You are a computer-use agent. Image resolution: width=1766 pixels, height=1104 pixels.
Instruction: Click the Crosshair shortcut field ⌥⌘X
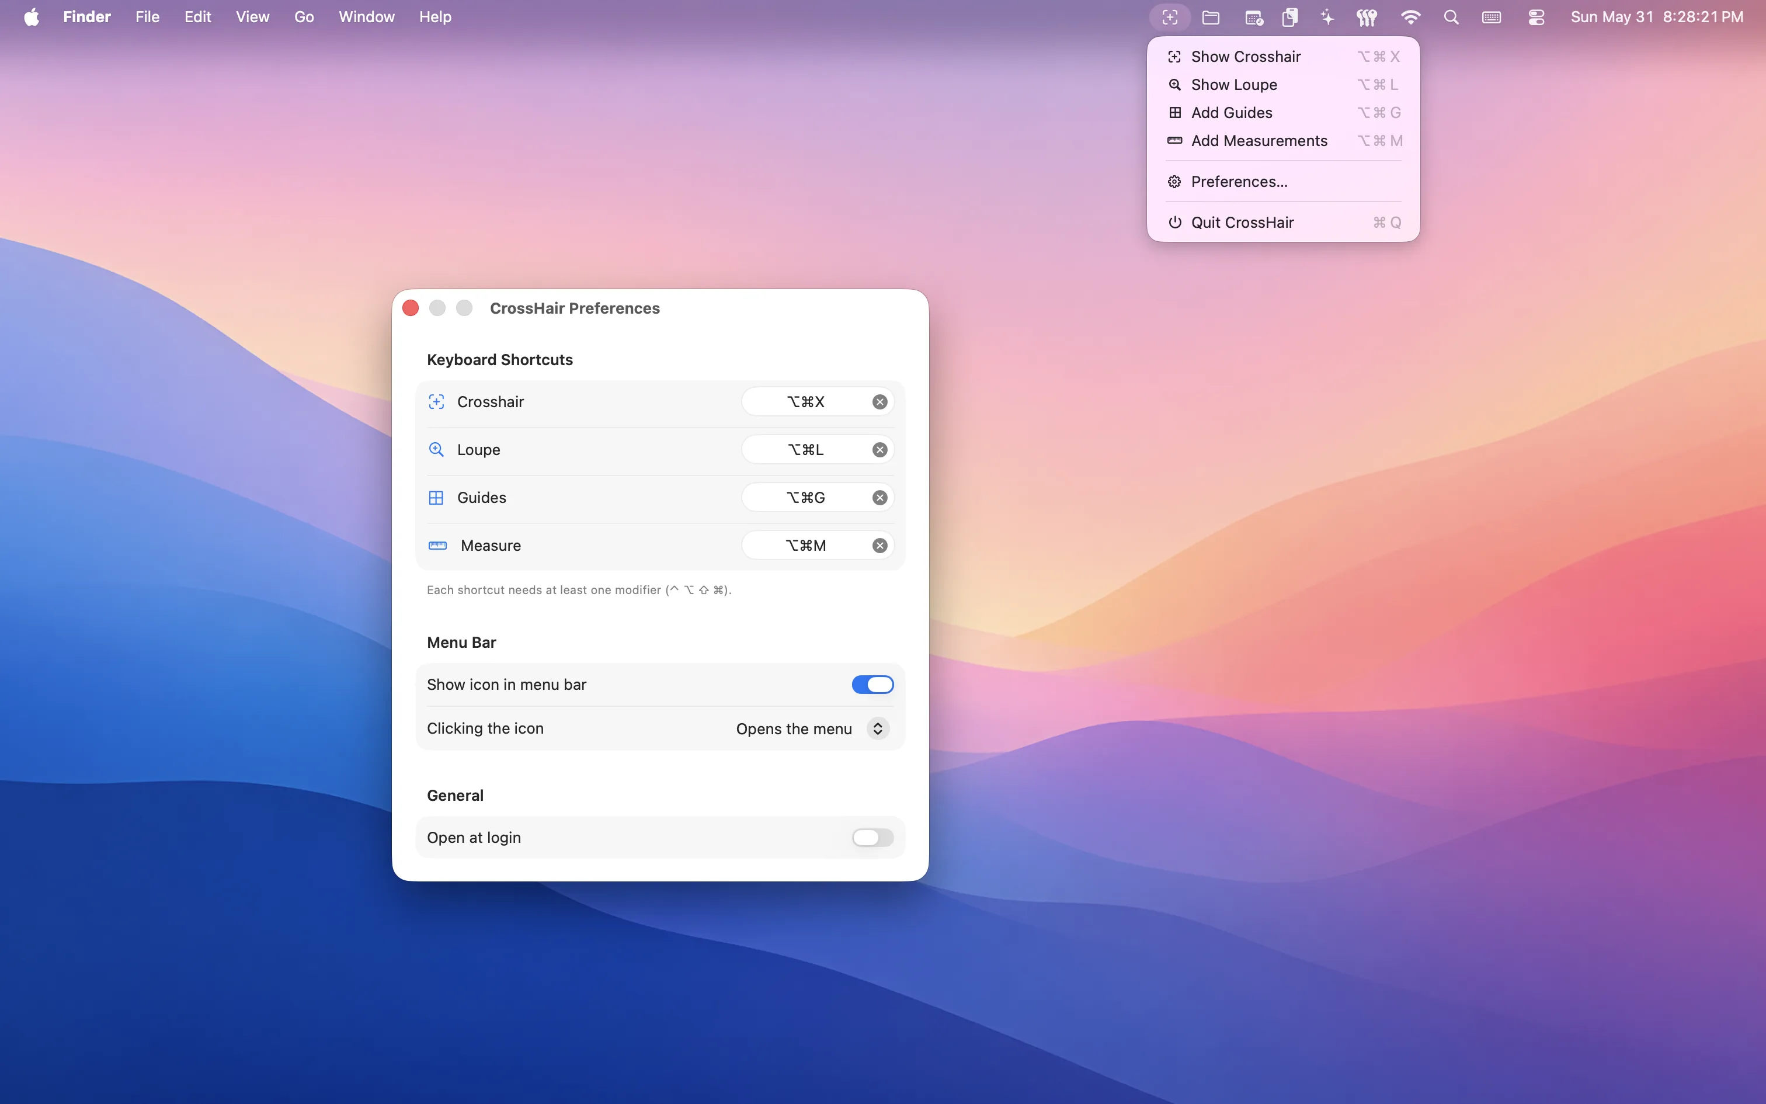pyautogui.click(x=818, y=402)
